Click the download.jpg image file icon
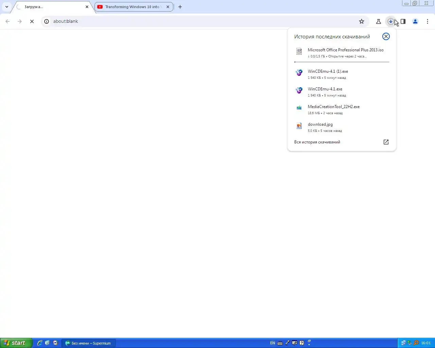This screenshot has width=435, height=348. (299, 126)
